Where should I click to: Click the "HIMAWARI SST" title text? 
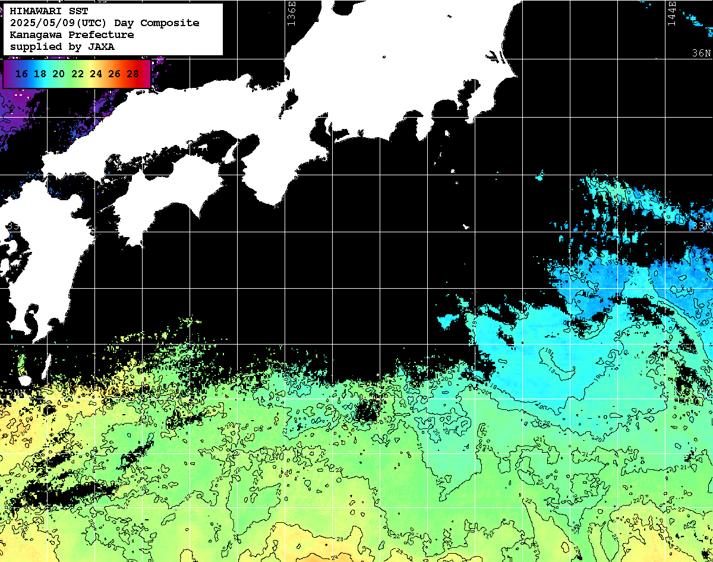click(49, 11)
